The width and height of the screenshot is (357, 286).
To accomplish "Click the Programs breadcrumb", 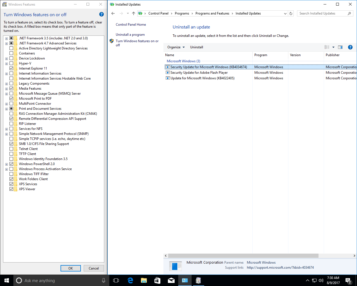I will (x=182, y=13).
